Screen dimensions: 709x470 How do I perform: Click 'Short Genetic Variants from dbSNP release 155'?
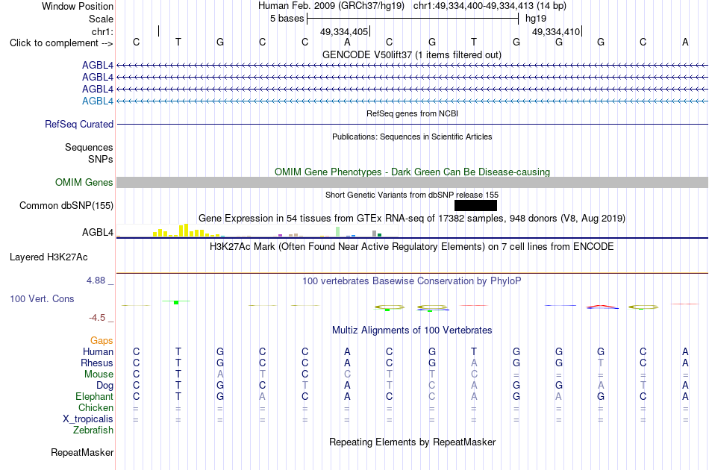(x=412, y=195)
